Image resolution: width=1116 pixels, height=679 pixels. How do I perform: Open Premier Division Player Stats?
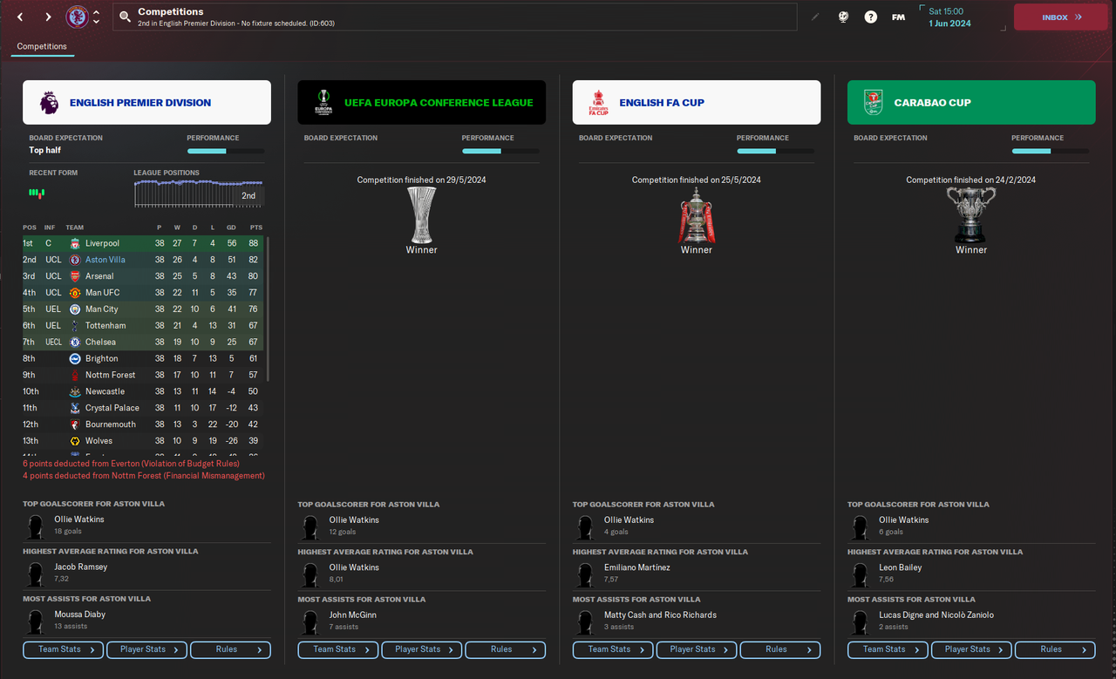tap(147, 649)
